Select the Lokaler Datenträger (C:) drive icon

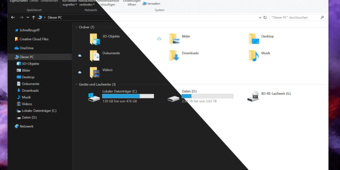click(94, 97)
